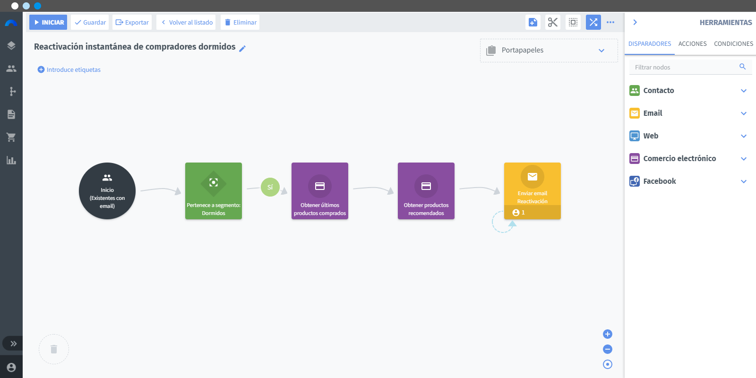Click the select-all dotted square icon
Screen dimensions: 756x378
573,22
